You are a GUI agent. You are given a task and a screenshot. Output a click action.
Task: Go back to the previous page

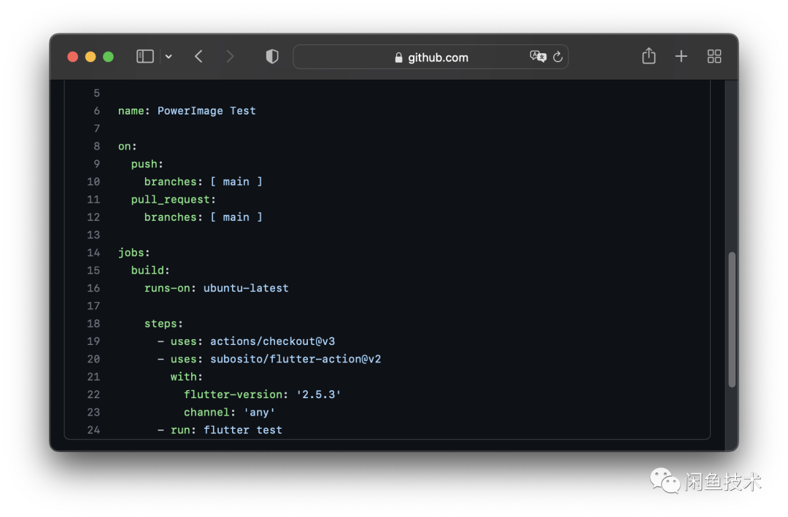pos(198,56)
